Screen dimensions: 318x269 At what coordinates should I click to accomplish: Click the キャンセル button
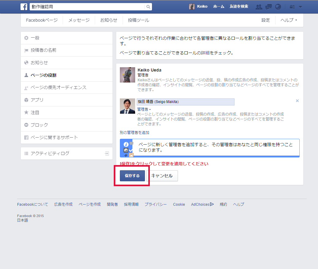162,175
